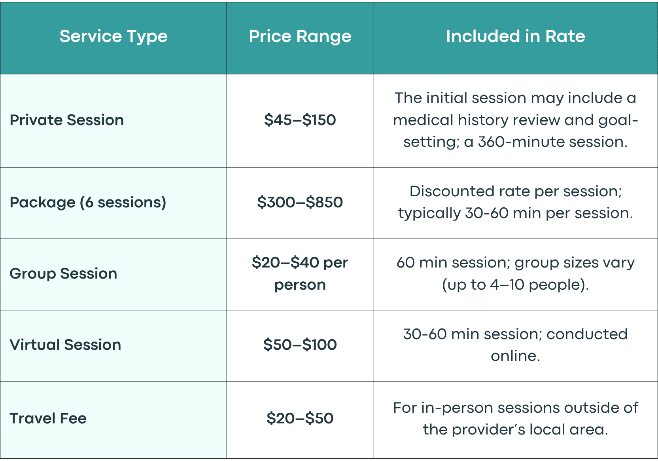This screenshot has height=461, width=658.
Task: Click the discounted rate per session description
Action: coord(515,202)
